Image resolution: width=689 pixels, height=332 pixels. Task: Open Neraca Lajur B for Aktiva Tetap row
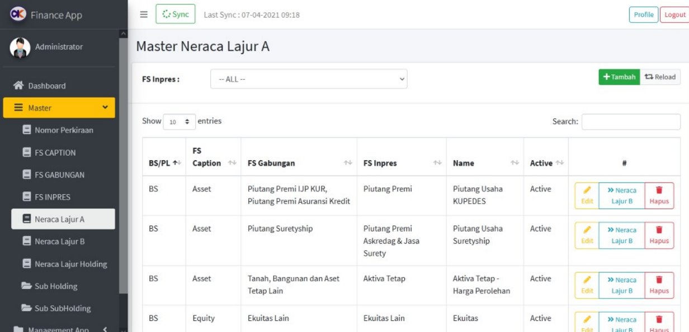click(x=621, y=285)
